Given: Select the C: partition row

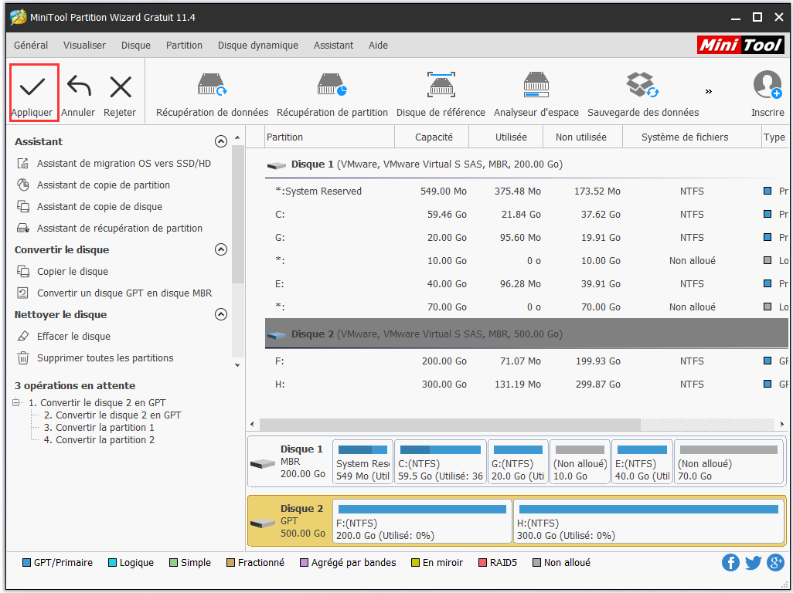Looking at the screenshot, I should tap(526, 214).
